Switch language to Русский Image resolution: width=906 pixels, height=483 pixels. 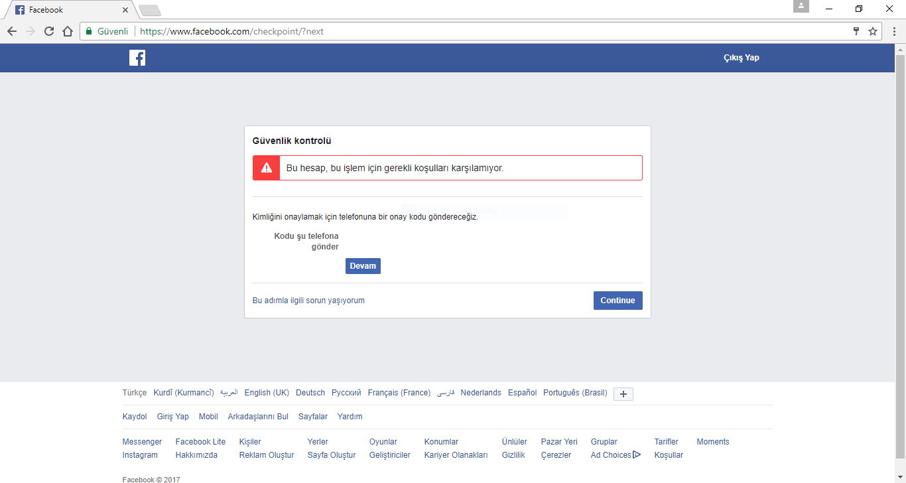346,393
